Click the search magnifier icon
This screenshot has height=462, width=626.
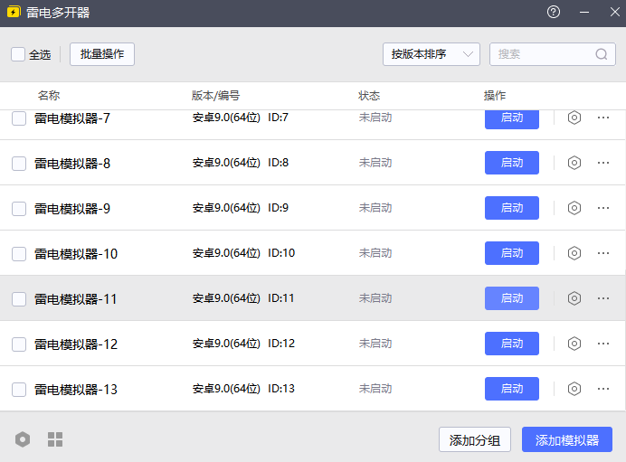coord(602,54)
